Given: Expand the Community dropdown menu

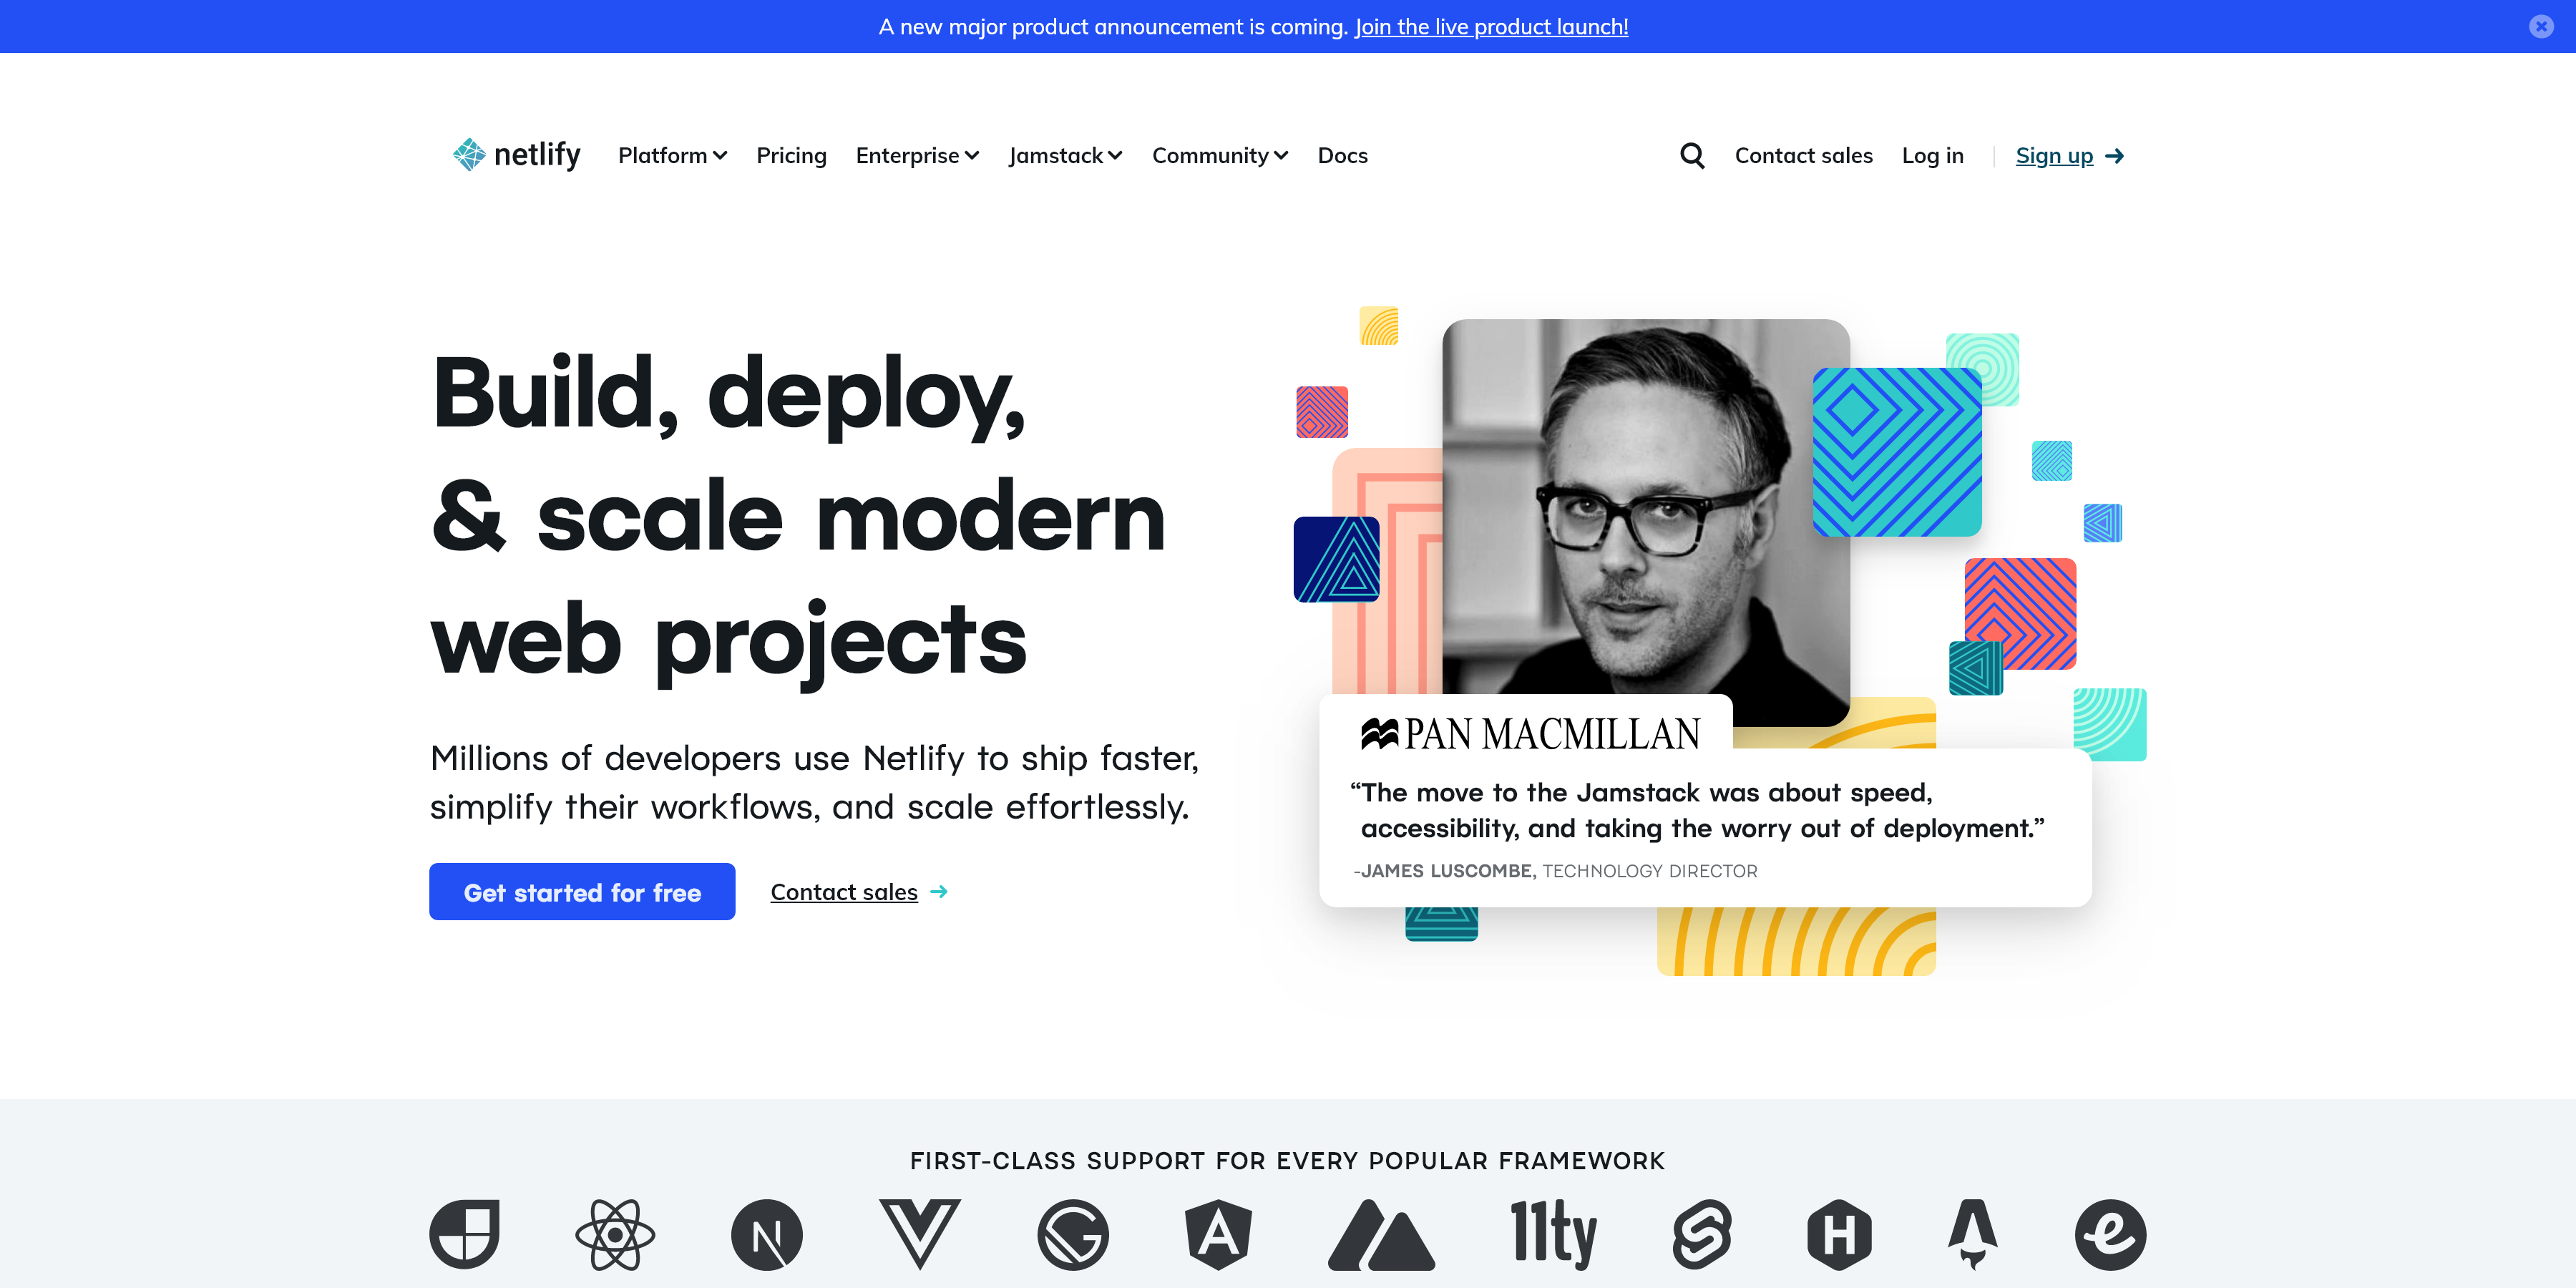Looking at the screenshot, I should (x=1220, y=155).
